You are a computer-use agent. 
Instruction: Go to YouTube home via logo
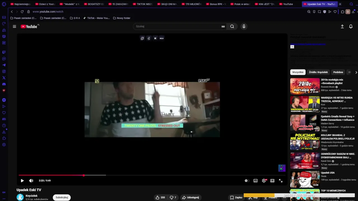coord(29,27)
